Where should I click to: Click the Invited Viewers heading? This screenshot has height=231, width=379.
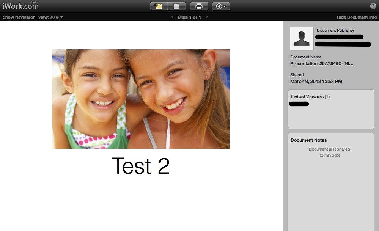[307, 97]
